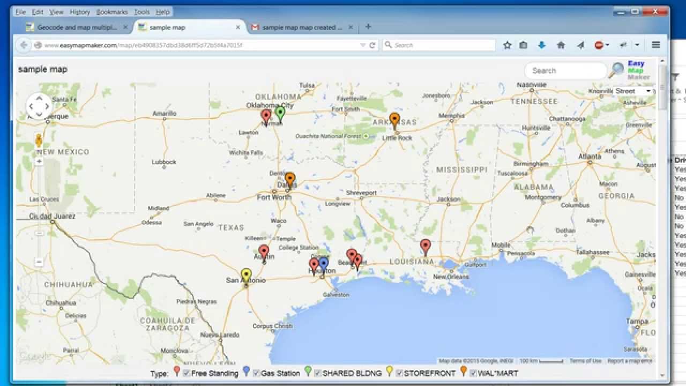Viewport: 686px width, 386px height.
Task: Toggle the WAL*MART marker checkbox
Action: (x=473, y=373)
